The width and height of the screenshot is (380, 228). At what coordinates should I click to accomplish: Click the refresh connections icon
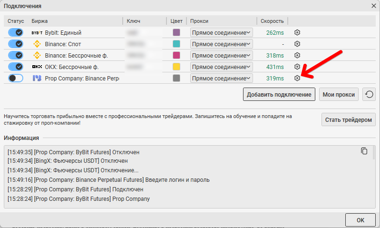[x=369, y=94]
